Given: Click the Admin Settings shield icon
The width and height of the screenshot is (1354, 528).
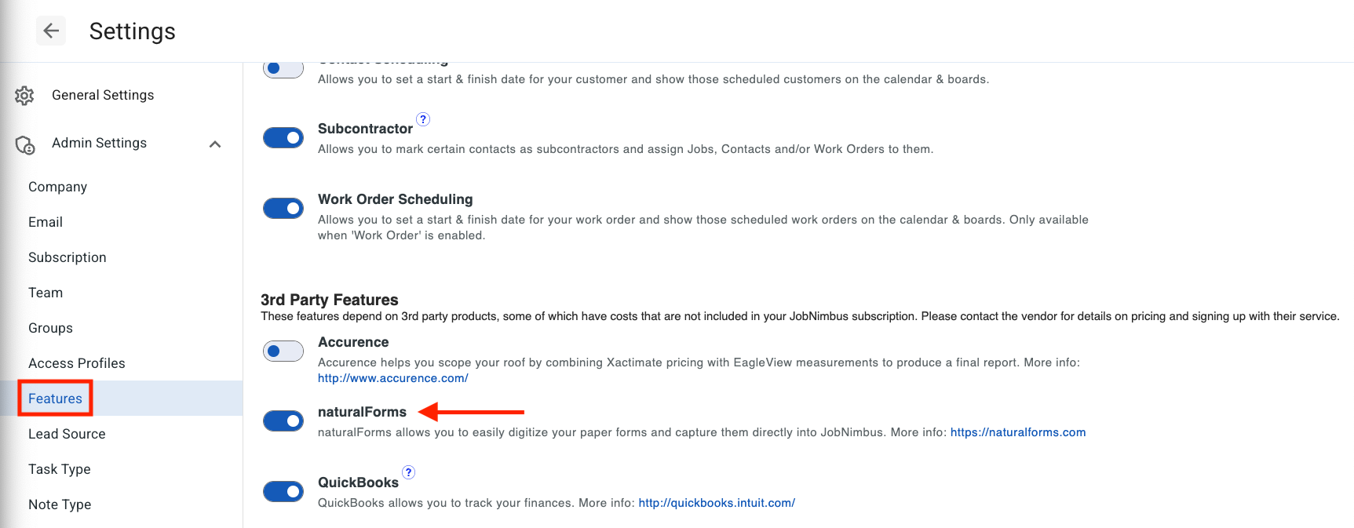Looking at the screenshot, I should pos(24,144).
